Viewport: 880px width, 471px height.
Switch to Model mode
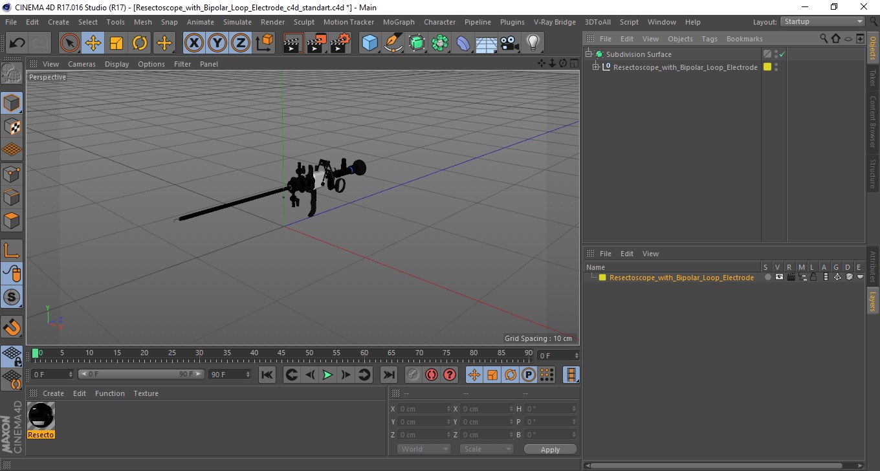click(12, 103)
